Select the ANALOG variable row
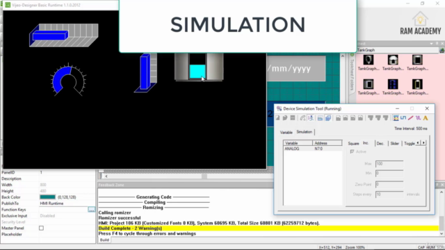Screen dimensions: 445x250 click(313, 149)
